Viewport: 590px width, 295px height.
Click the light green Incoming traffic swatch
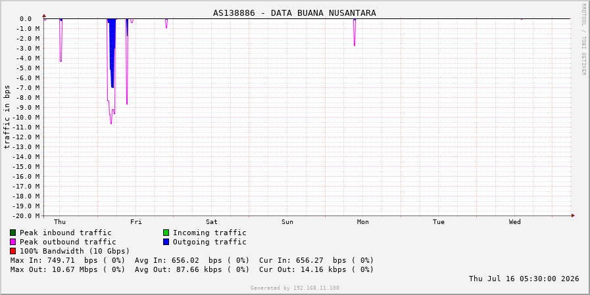pos(166,233)
